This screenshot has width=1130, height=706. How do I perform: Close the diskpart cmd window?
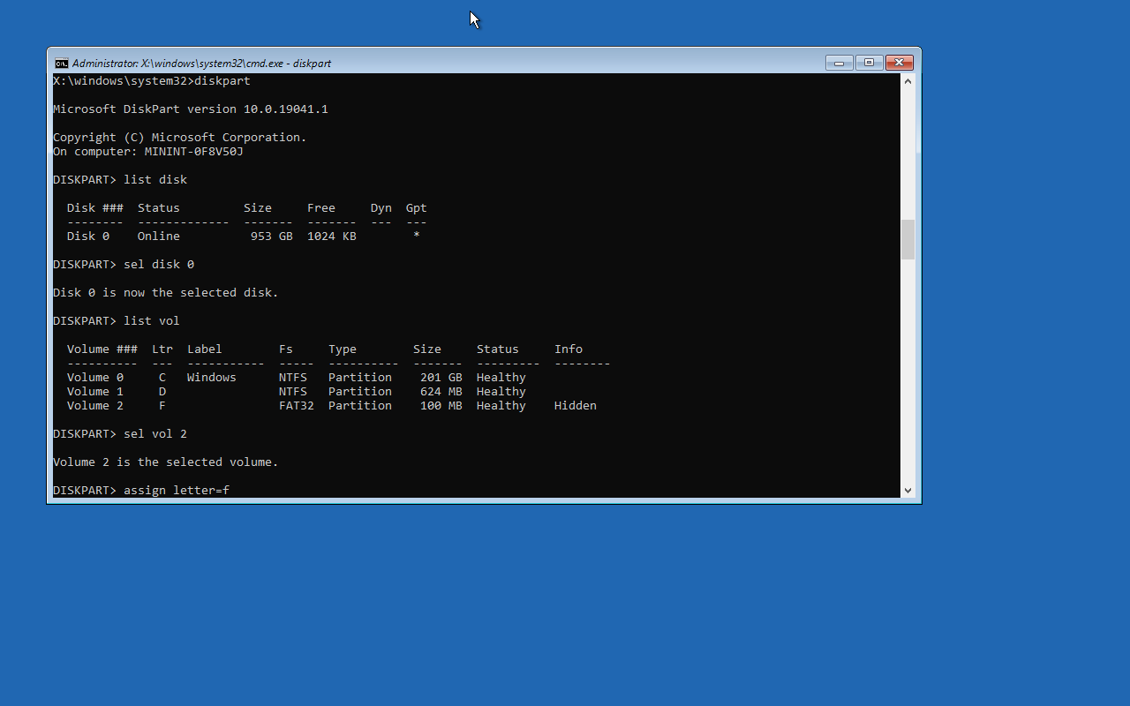click(899, 63)
